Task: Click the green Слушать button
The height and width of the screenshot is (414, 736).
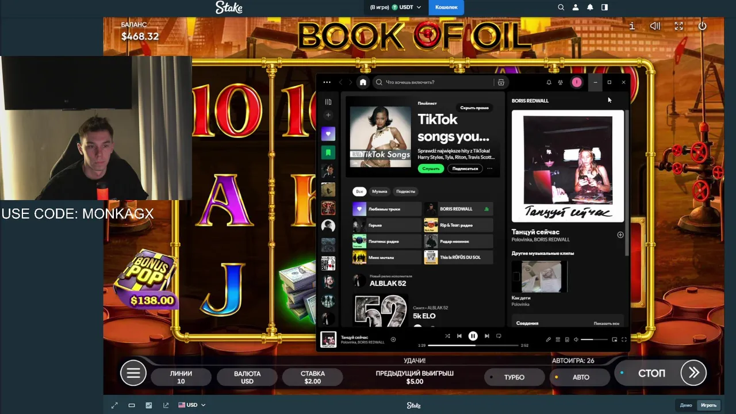Action: pyautogui.click(x=431, y=168)
